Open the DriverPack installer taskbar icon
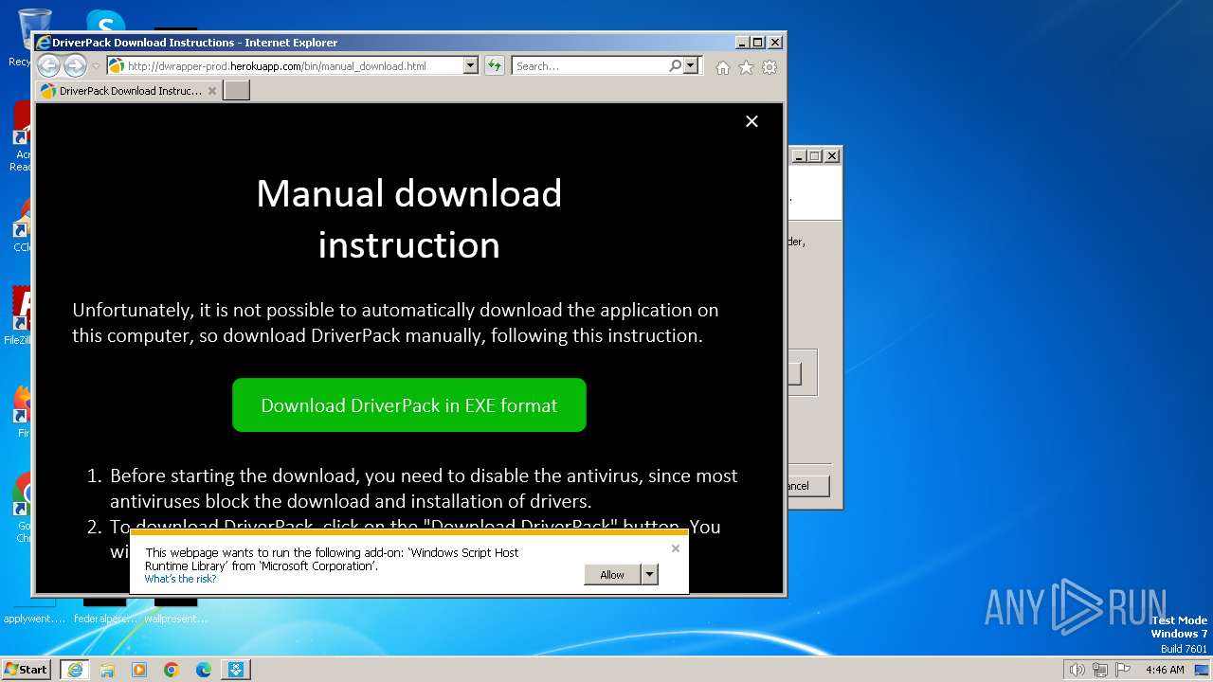 tap(236, 670)
